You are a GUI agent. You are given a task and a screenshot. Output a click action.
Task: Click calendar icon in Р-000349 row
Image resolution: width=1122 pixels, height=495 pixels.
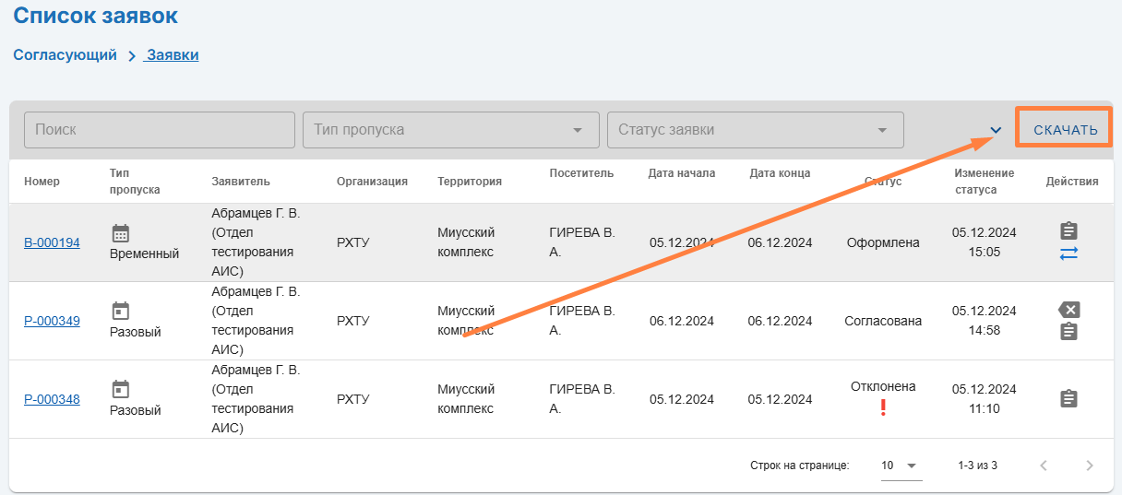coord(121,311)
